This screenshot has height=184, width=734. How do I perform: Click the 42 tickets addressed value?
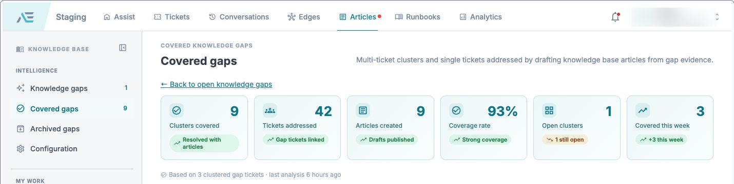pyautogui.click(x=323, y=111)
